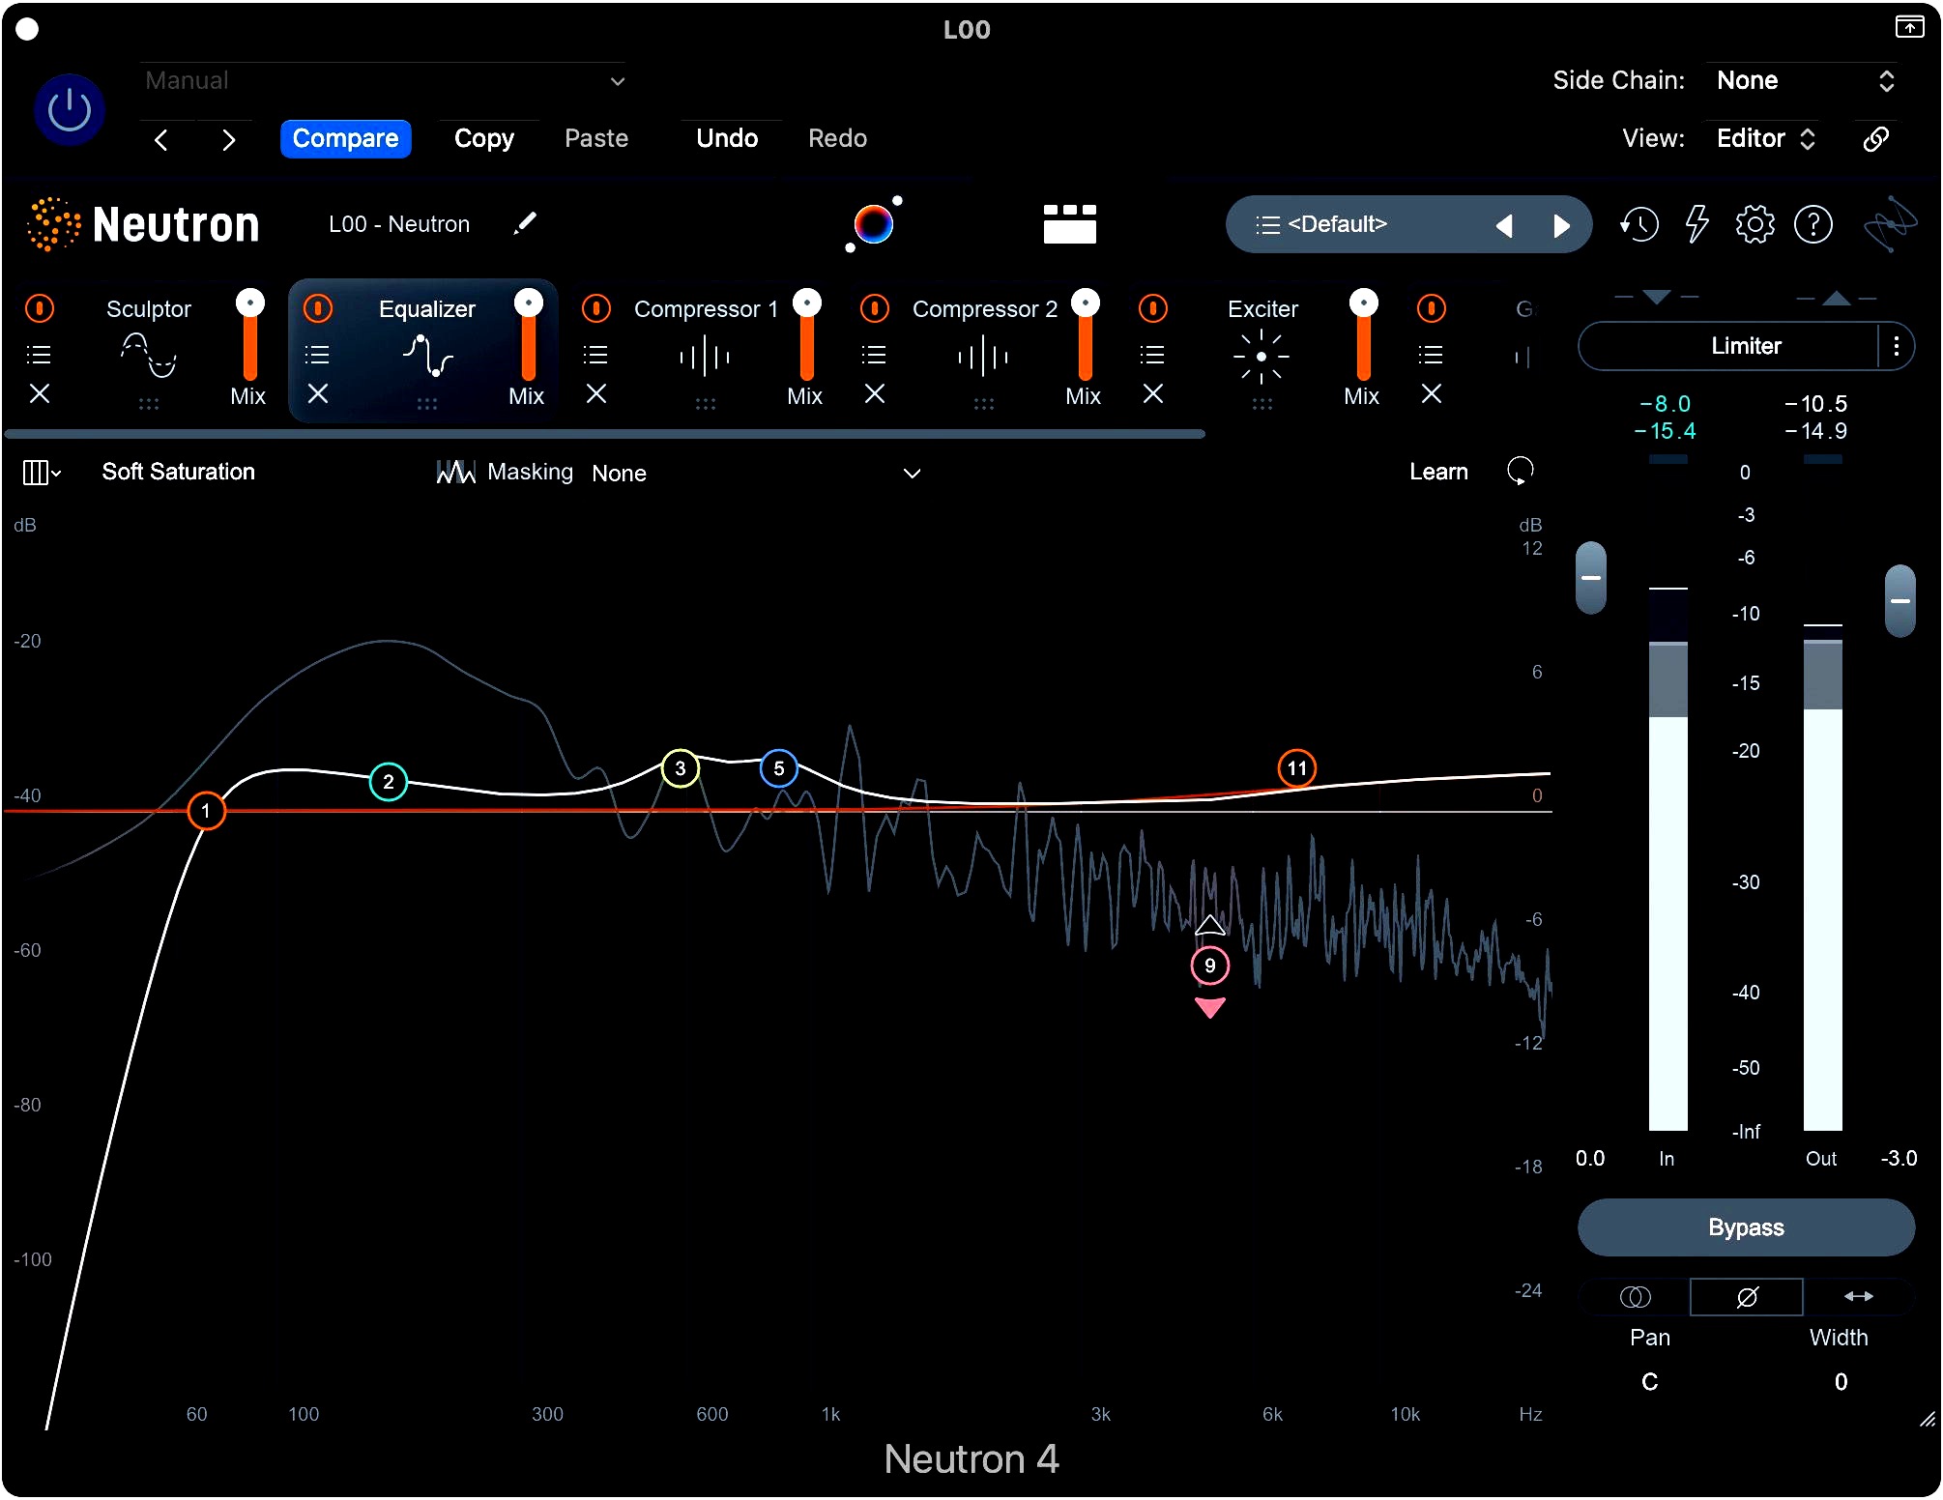Go to the previous preset arrow

[161, 140]
